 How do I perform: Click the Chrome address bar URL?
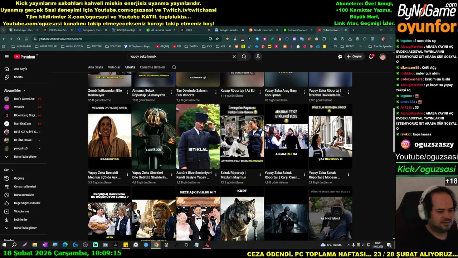60,39
